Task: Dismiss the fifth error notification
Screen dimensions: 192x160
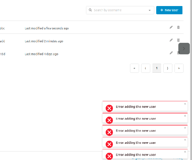Action: pyautogui.click(x=185, y=152)
